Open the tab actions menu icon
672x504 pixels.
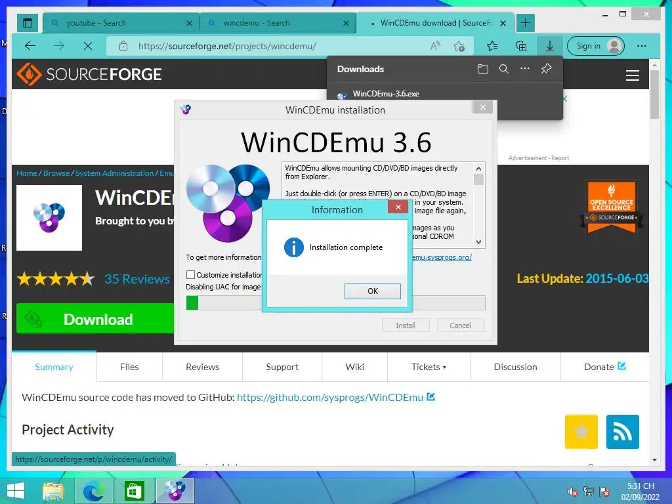(x=28, y=23)
